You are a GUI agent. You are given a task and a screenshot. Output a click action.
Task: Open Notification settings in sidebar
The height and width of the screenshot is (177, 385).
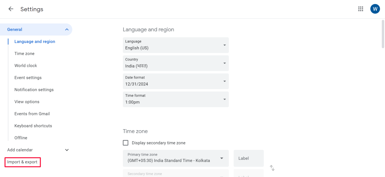pyautogui.click(x=34, y=90)
